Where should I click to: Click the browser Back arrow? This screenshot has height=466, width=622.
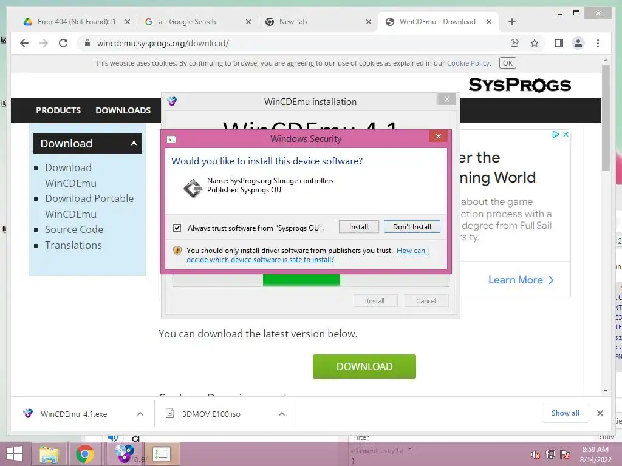click(24, 43)
